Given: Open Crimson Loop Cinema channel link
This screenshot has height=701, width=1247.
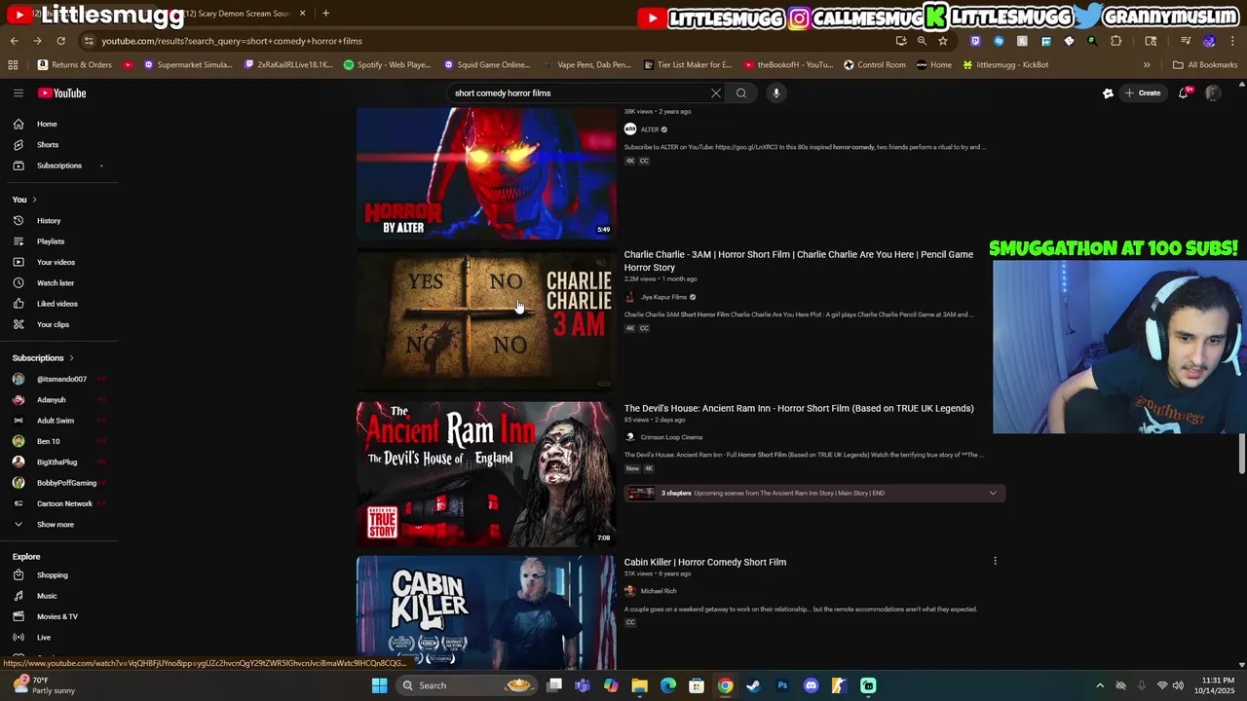Looking at the screenshot, I should click(671, 437).
